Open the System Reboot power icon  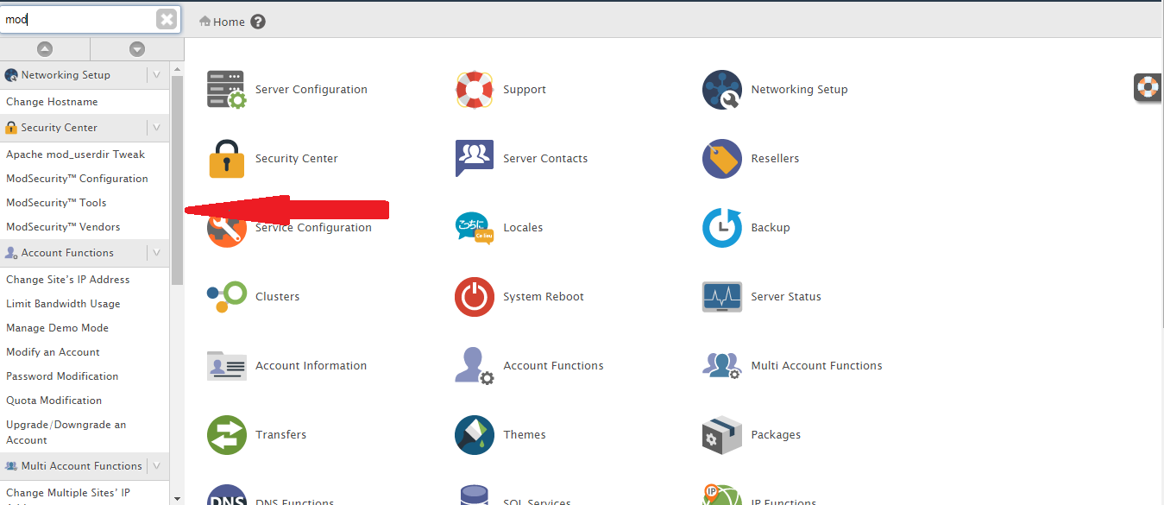click(474, 297)
